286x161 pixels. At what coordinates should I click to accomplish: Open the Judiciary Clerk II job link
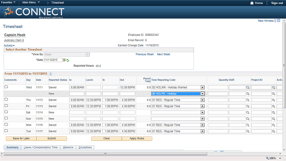[x=14, y=40]
